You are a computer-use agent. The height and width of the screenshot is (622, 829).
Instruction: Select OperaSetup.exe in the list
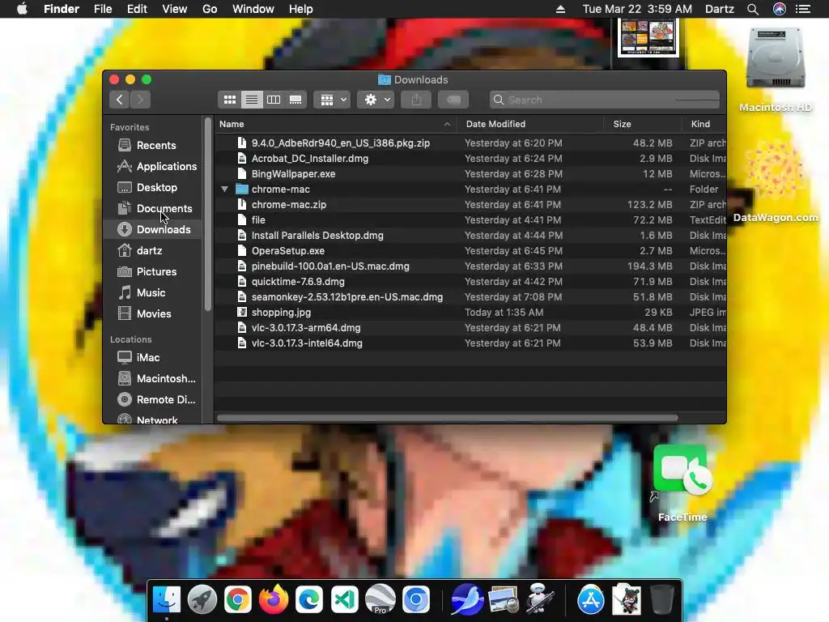tap(470, 251)
